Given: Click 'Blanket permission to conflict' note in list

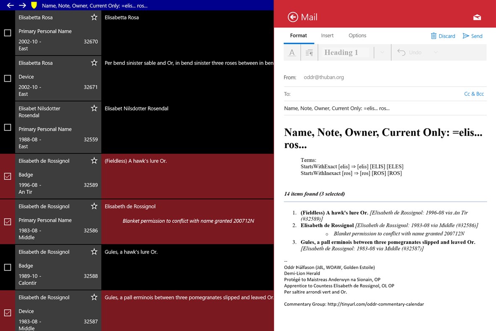Looking at the screenshot, I should point(188,221).
